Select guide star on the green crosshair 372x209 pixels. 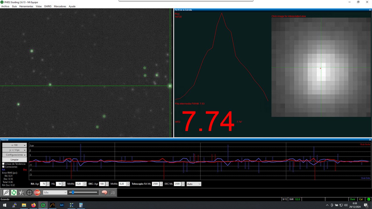click(x=170, y=86)
